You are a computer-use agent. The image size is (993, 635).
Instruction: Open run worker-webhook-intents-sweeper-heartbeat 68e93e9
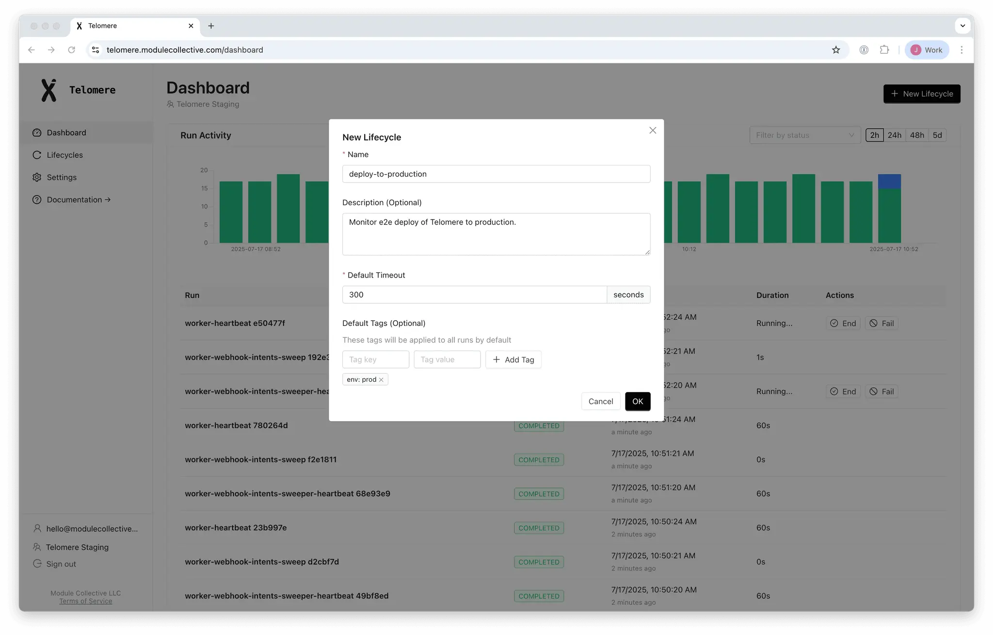(287, 494)
